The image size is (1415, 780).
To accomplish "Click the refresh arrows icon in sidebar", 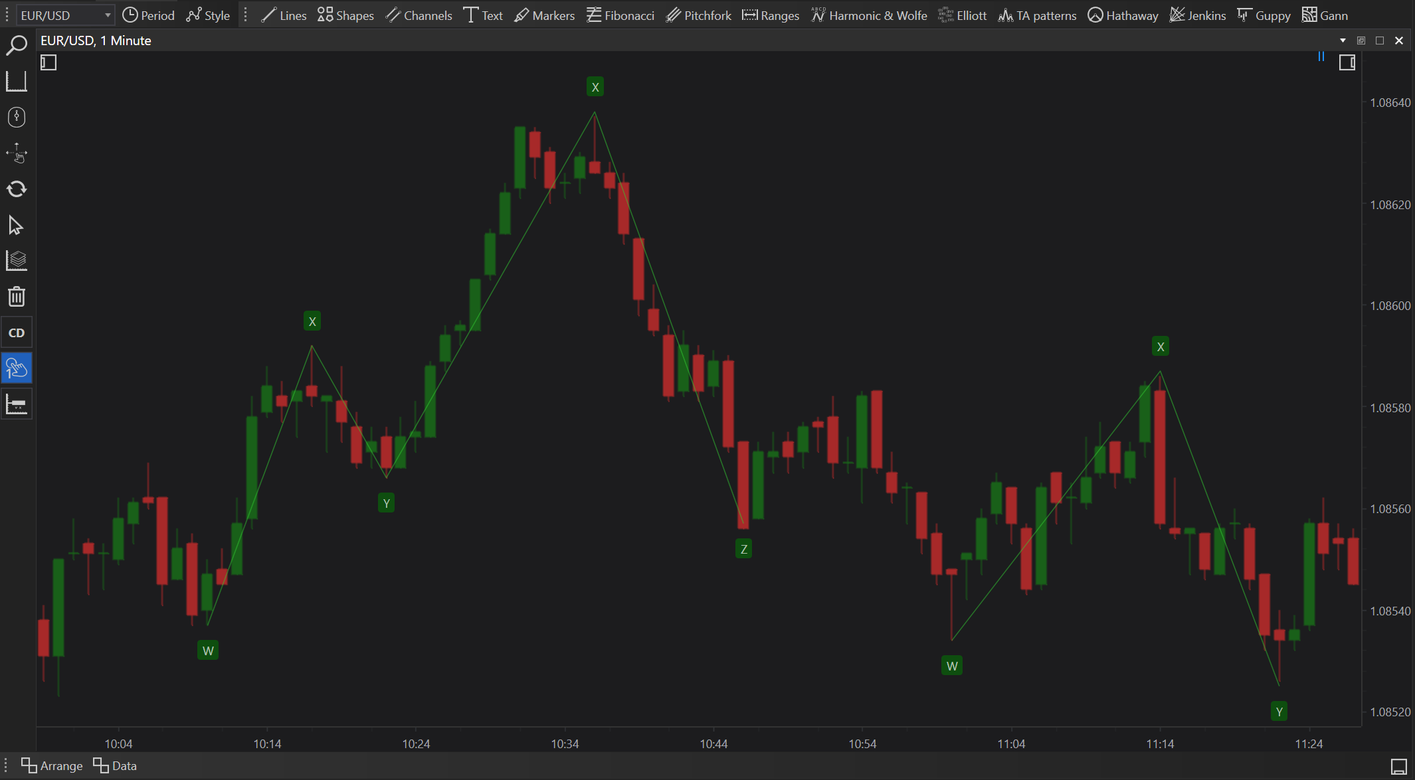I will pyautogui.click(x=16, y=189).
